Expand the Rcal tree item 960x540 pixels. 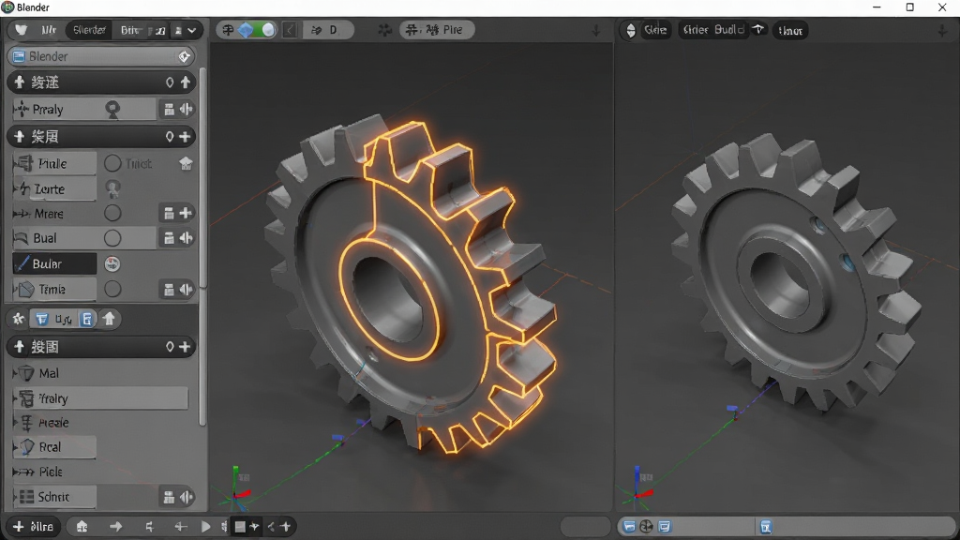[x=15, y=447]
